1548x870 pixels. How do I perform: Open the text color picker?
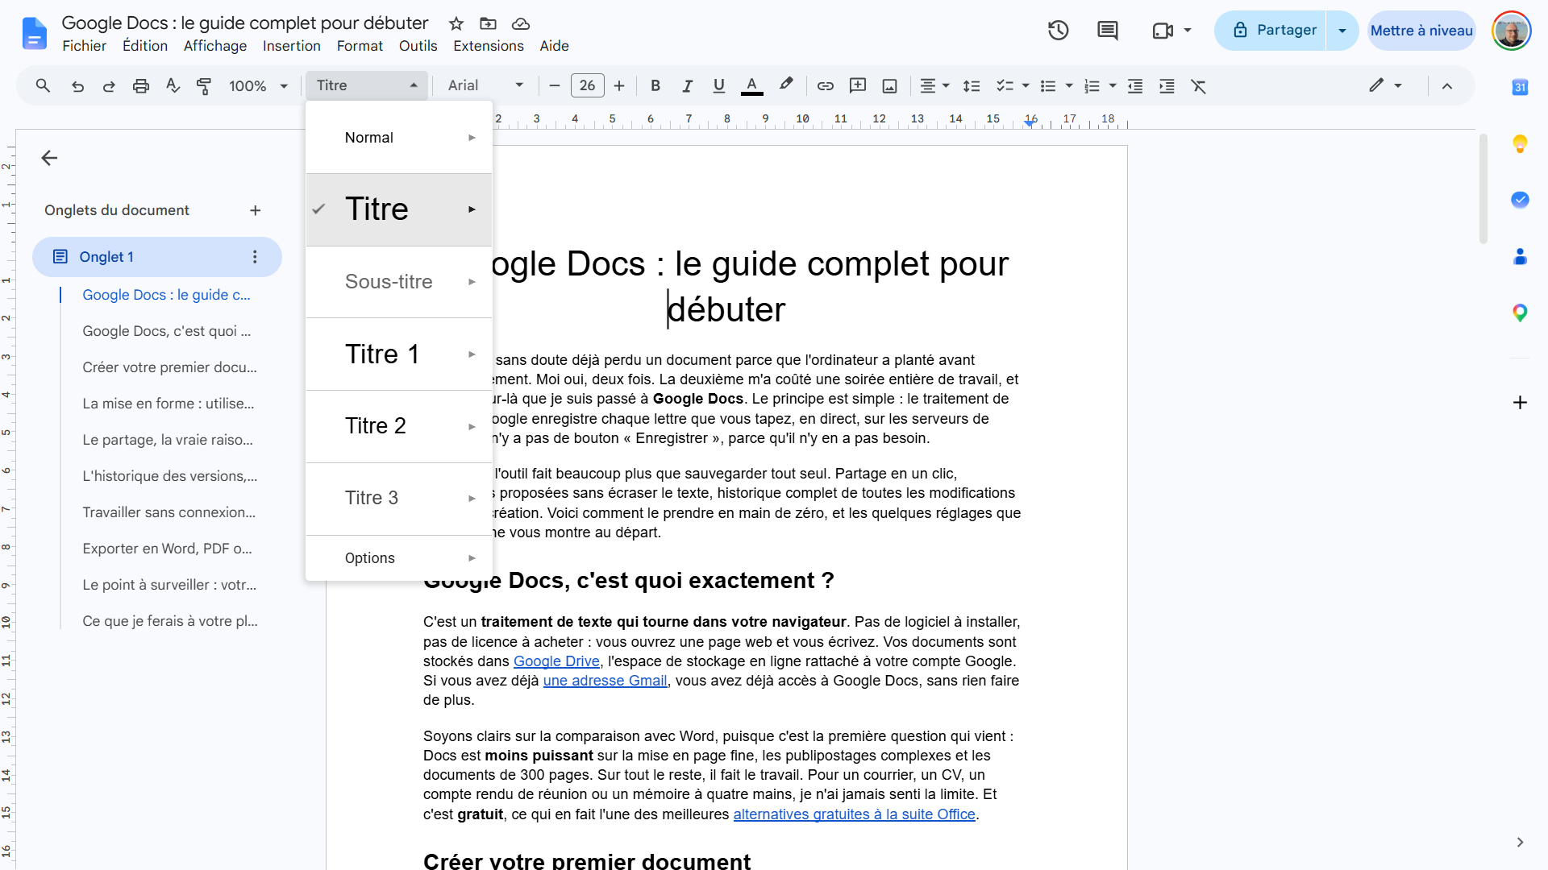coord(751,85)
